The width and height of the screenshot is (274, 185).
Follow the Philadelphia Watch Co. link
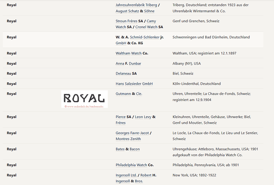point(134,165)
